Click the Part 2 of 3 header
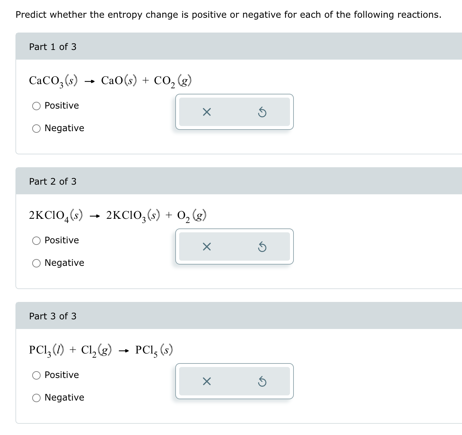The image size is (462, 435). [x=53, y=181]
